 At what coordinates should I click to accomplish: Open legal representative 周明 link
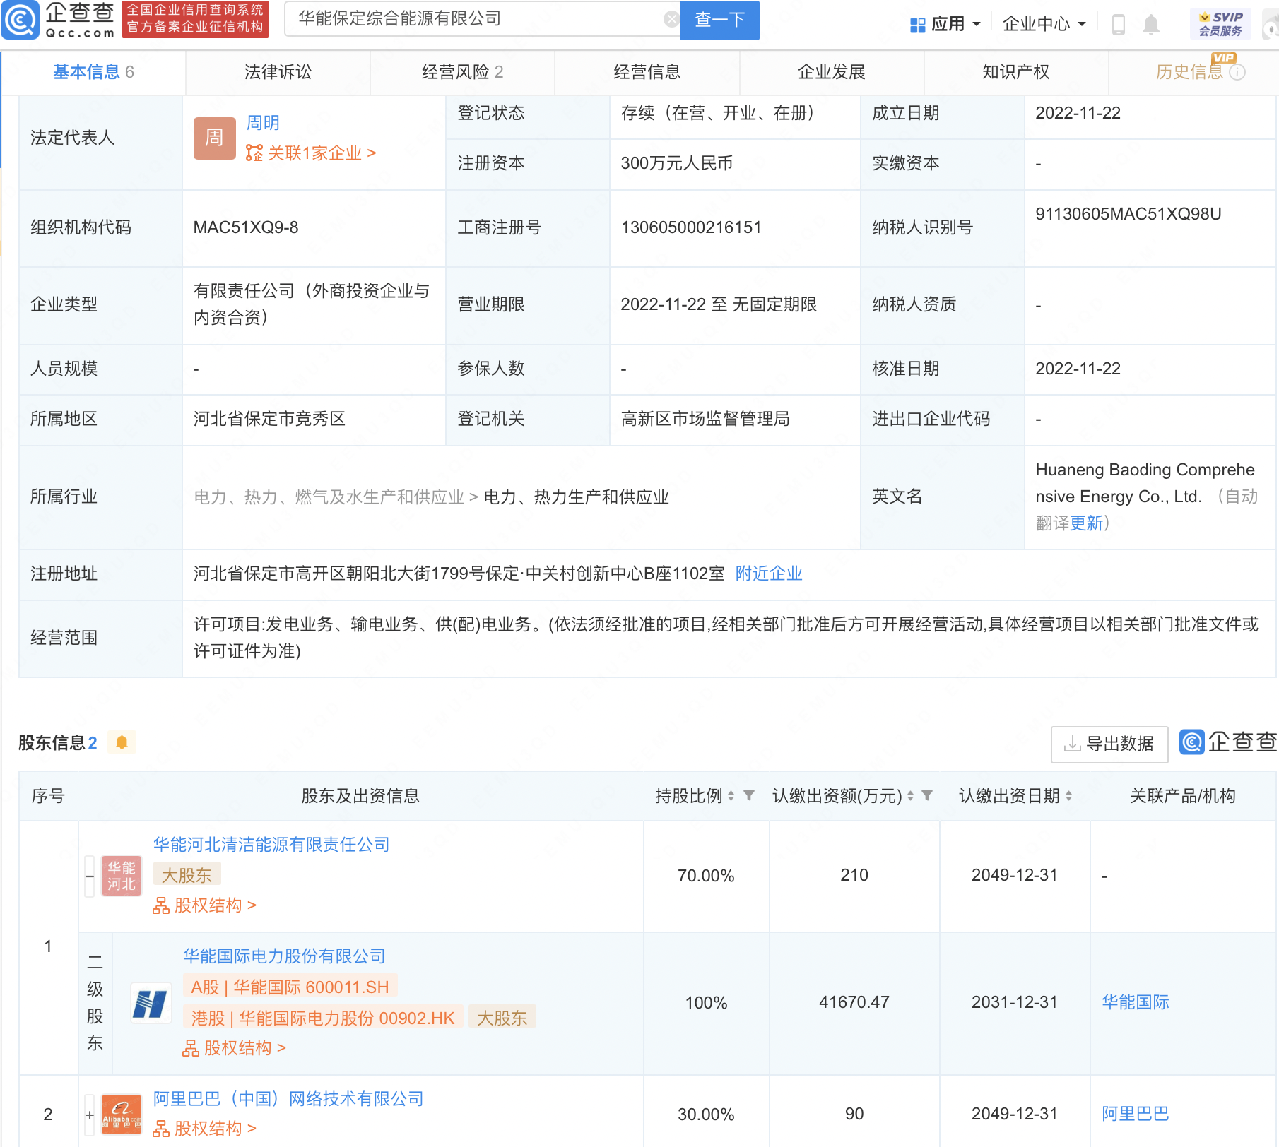click(x=263, y=123)
